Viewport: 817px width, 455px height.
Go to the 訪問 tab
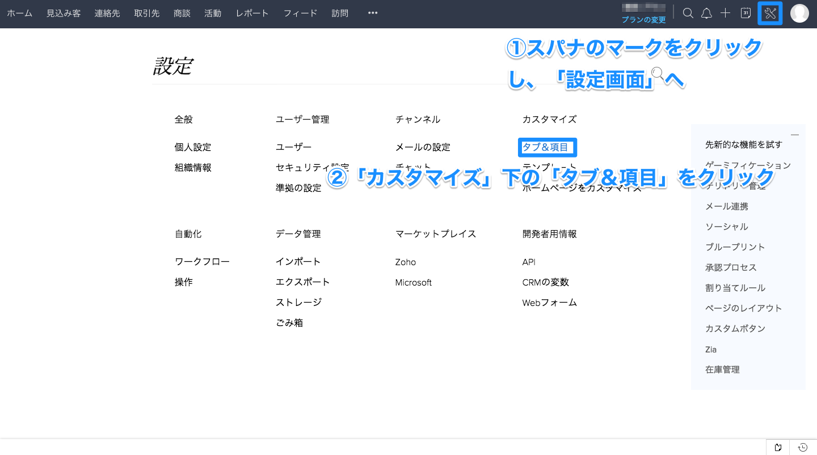340,13
